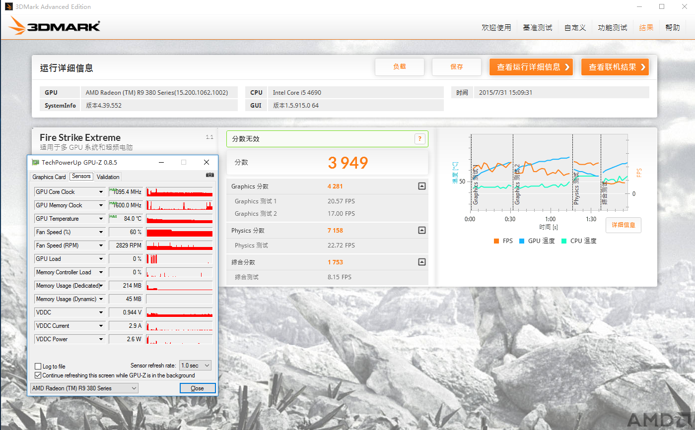695x430 pixels.
Task: Click the 2829 RPM fan value
Action: point(126,246)
